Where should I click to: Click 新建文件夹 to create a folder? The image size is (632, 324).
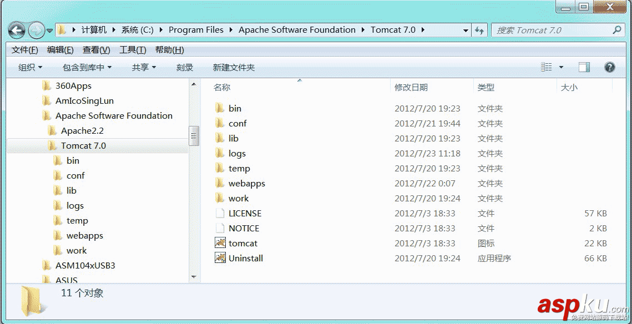tap(234, 67)
